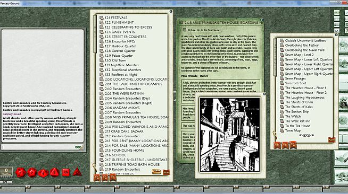Image resolution: width=348 pixels, height=194 pixels.
Task: Select image entry The Streets of Crime
Action: point(299,102)
